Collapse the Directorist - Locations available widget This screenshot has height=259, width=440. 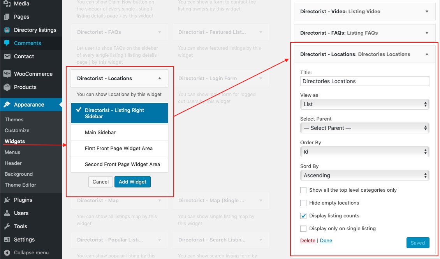tap(160, 79)
